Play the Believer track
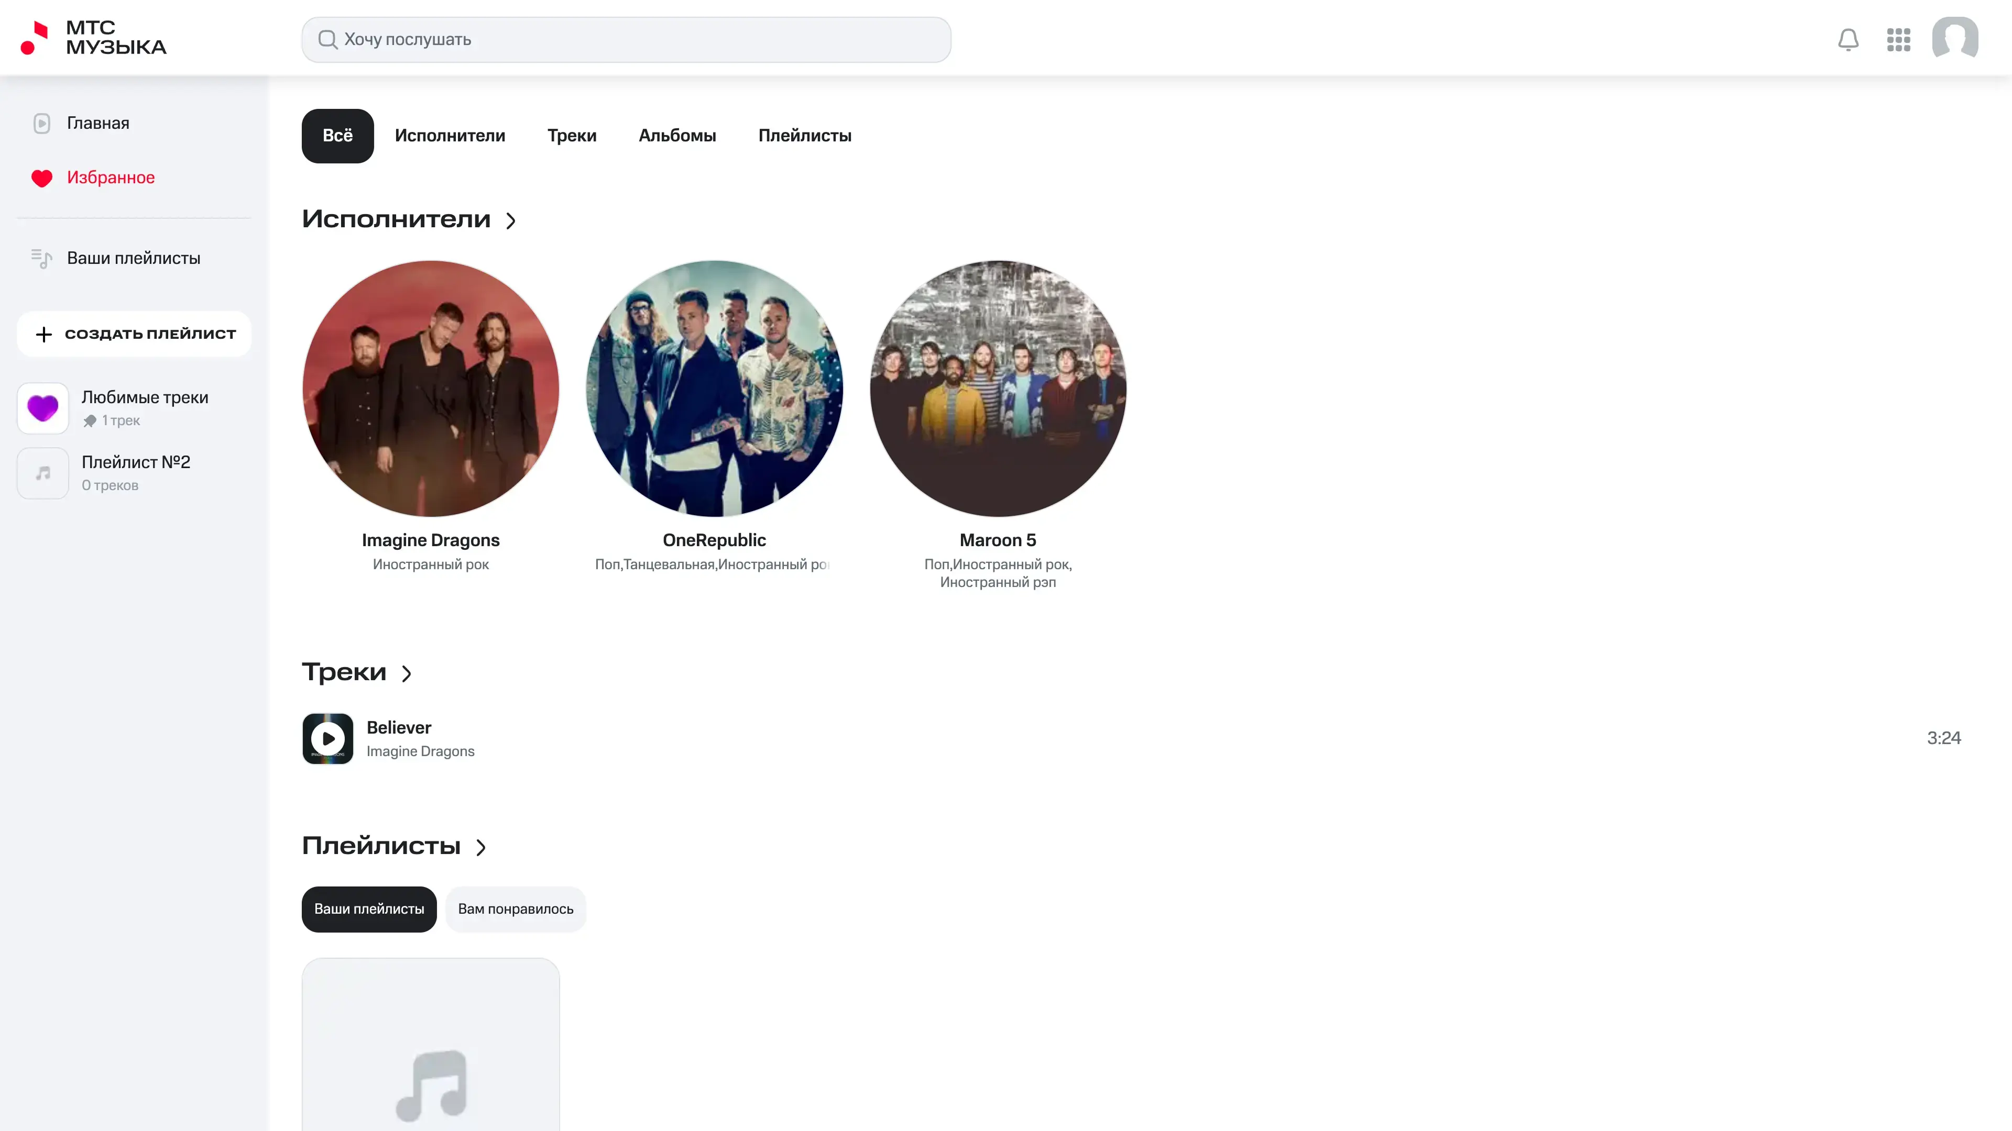Image resolution: width=2012 pixels, height=1131 pixels. [328, 738]
